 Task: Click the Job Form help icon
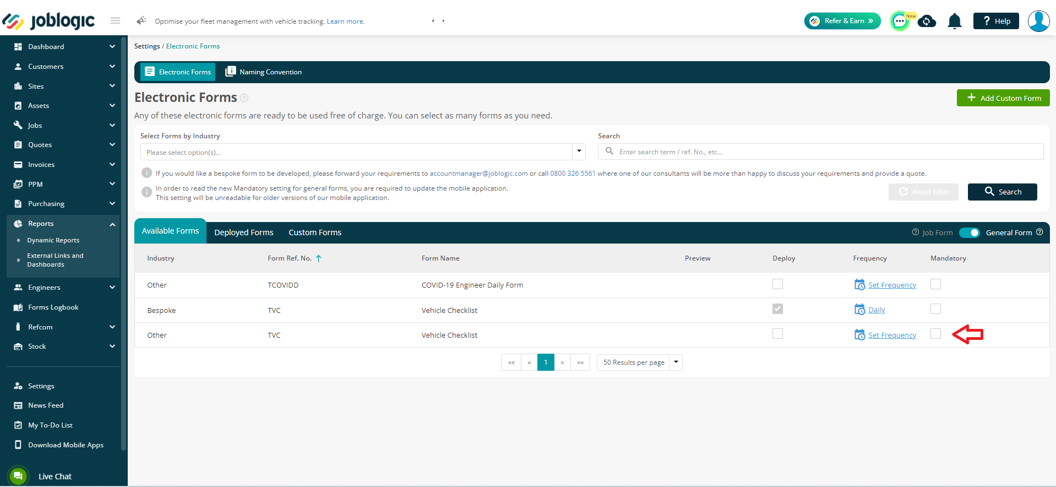[916, 232]
